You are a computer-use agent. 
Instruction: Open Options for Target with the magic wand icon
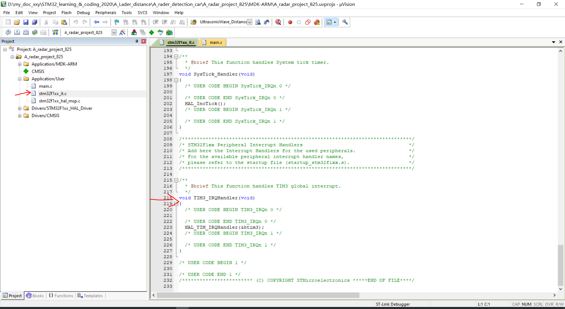[x=123, y=32]
